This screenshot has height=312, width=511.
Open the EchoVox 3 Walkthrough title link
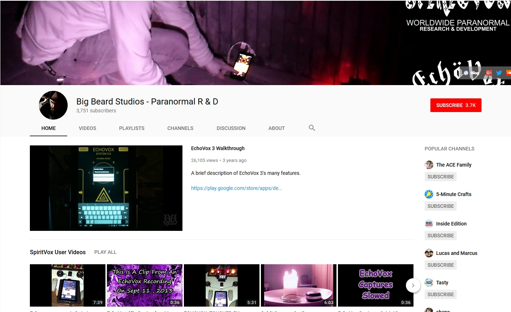[x=218, y=148]
